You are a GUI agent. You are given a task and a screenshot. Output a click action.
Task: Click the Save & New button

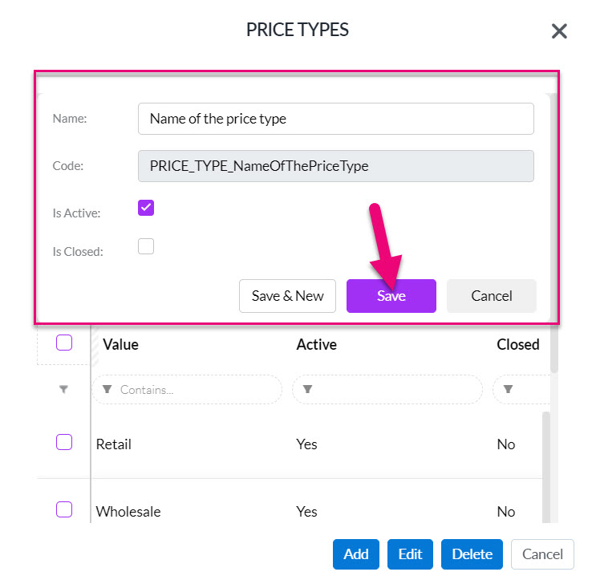point(287,296)
